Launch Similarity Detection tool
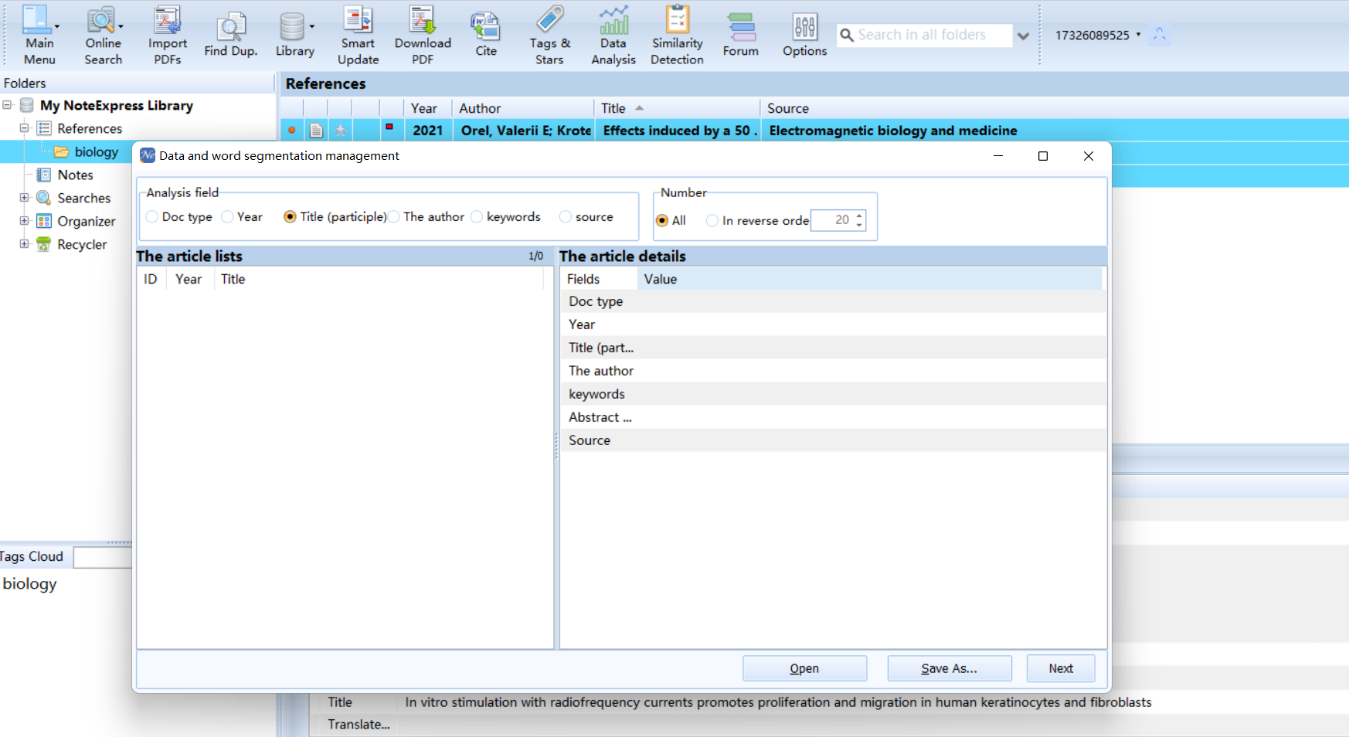 (x=677, y=34)
